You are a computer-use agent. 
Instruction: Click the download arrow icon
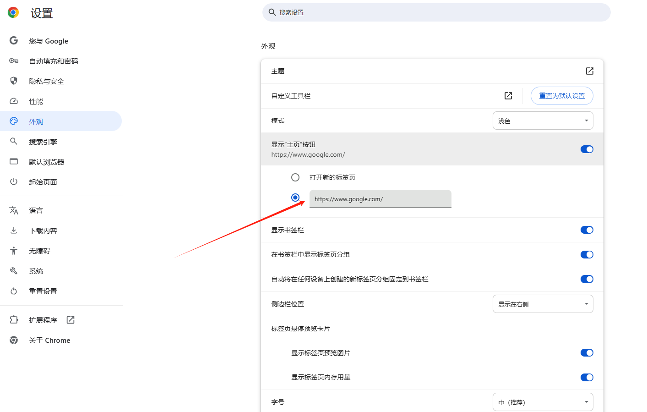coord(14,230)
